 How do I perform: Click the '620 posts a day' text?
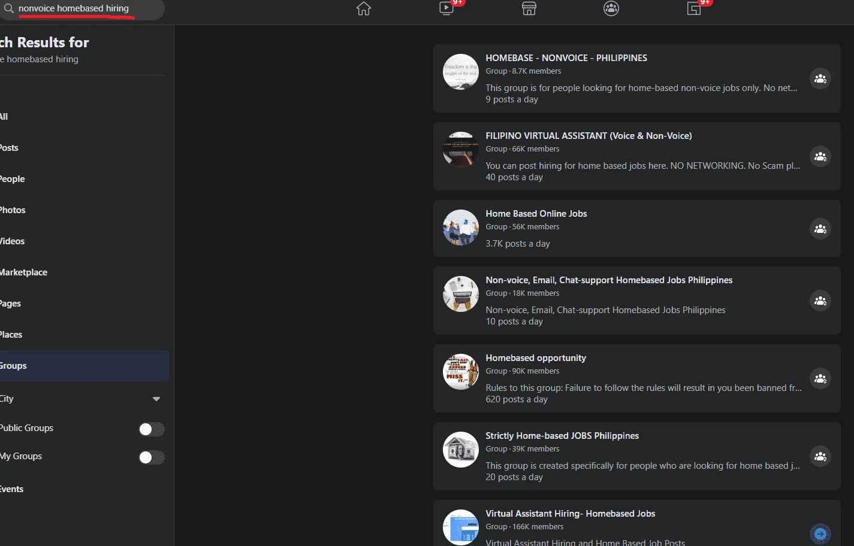tap(517, 399)
